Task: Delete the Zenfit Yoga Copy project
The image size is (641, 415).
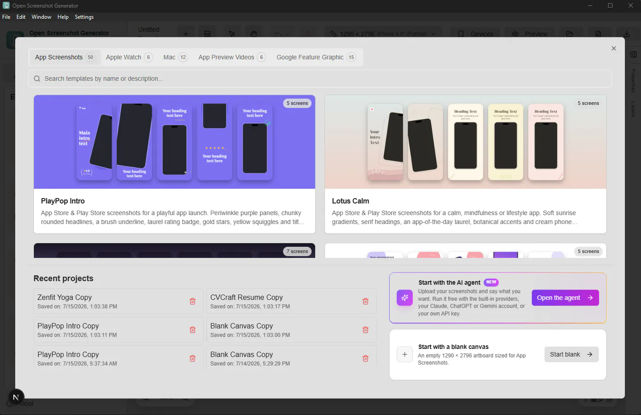Action: pyautogui.click(x=193, y=301)
